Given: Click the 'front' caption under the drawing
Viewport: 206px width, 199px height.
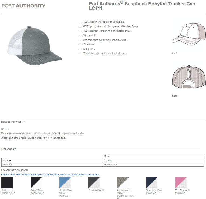Looking at the screenshot, I should (174, 53).
